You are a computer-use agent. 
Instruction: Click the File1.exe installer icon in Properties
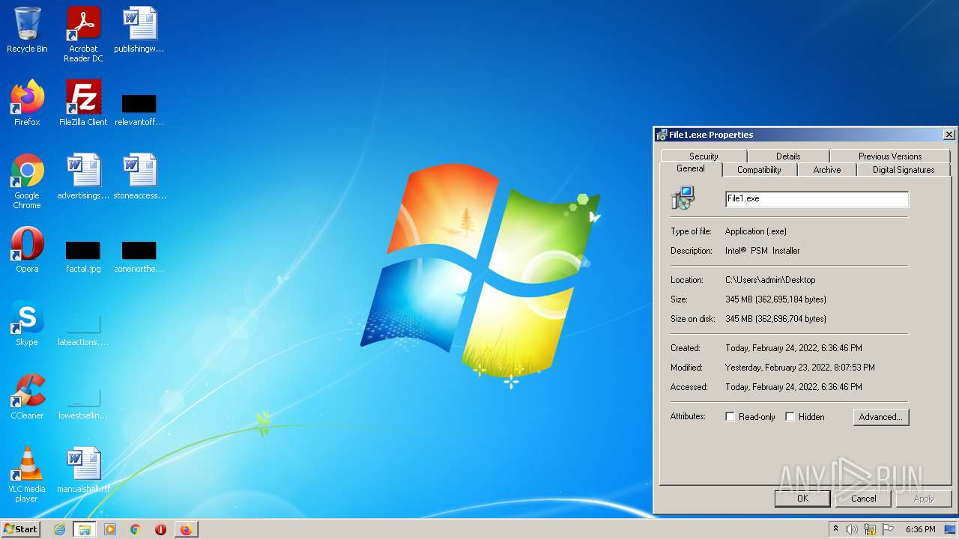pyautogui.click(x=683, y=198)
